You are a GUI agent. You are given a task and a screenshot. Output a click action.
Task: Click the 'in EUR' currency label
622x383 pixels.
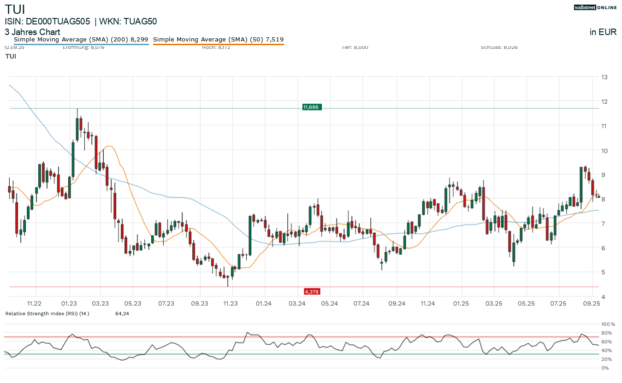point(603,32)
